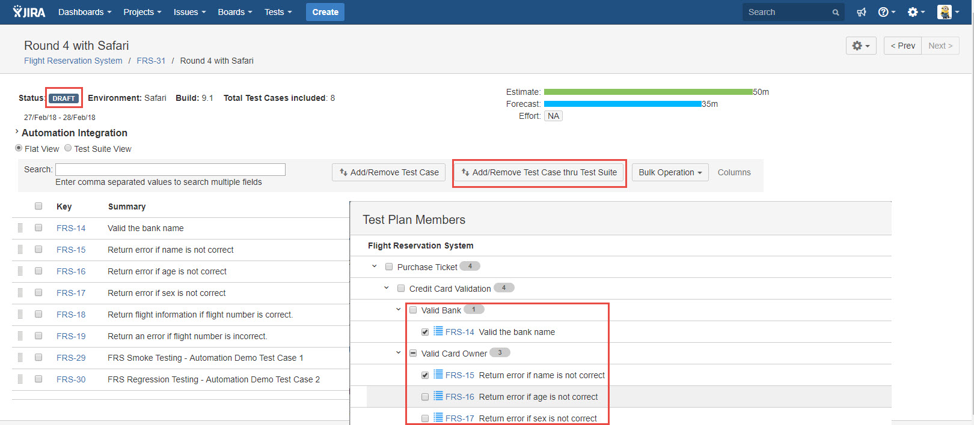Open the Boards menu
The image size is (974, 425).
click(x=235, y=12)
